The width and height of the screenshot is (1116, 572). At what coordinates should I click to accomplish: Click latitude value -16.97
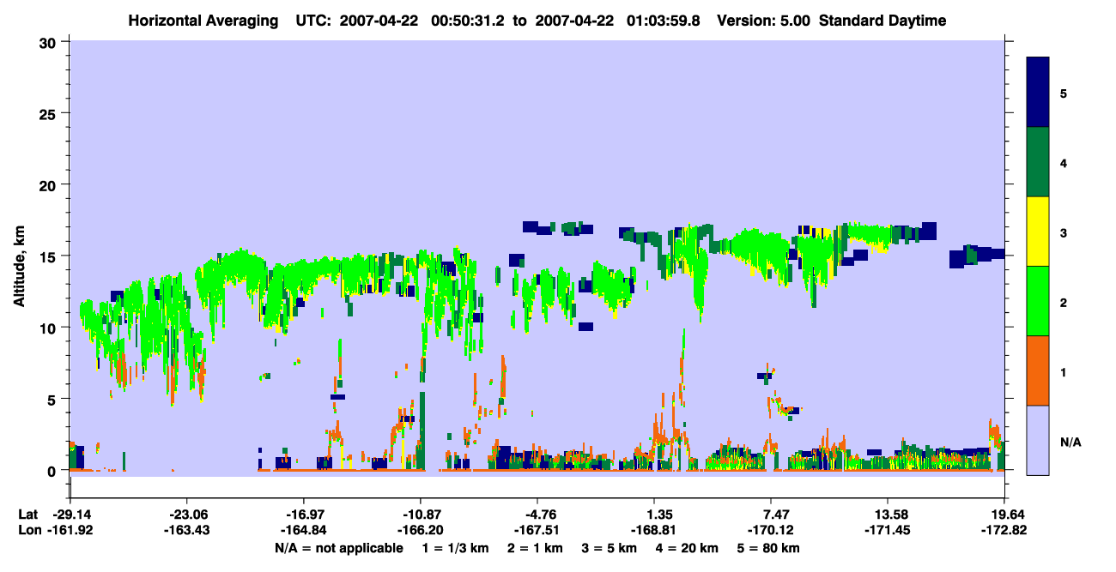[x=305, y=515]
